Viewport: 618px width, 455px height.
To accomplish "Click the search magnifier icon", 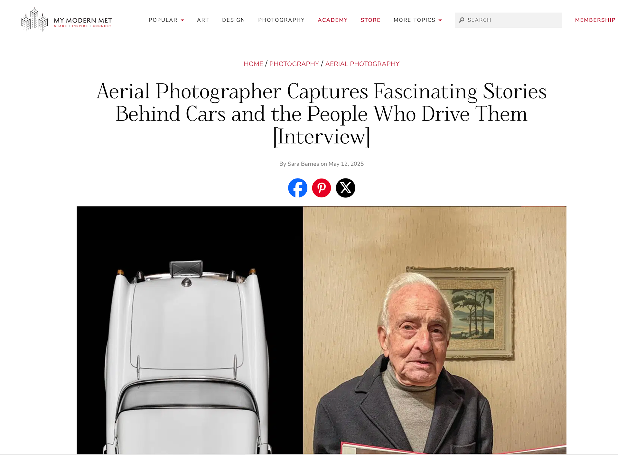I will click(462, 20).
